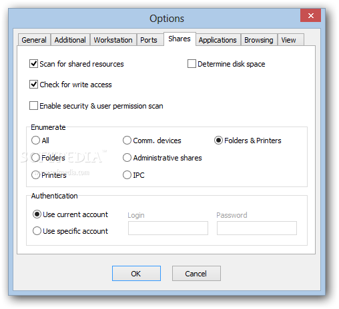
Task: Disable Check for write access
Action: (33, 85)
